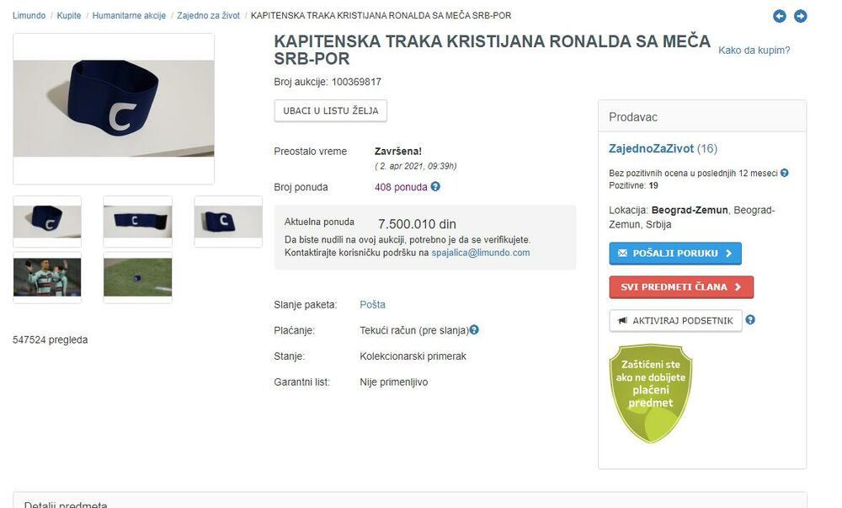Select thumbnail of armband on grass pitch
Screen dimensions: 842x508
click(137, 277)
